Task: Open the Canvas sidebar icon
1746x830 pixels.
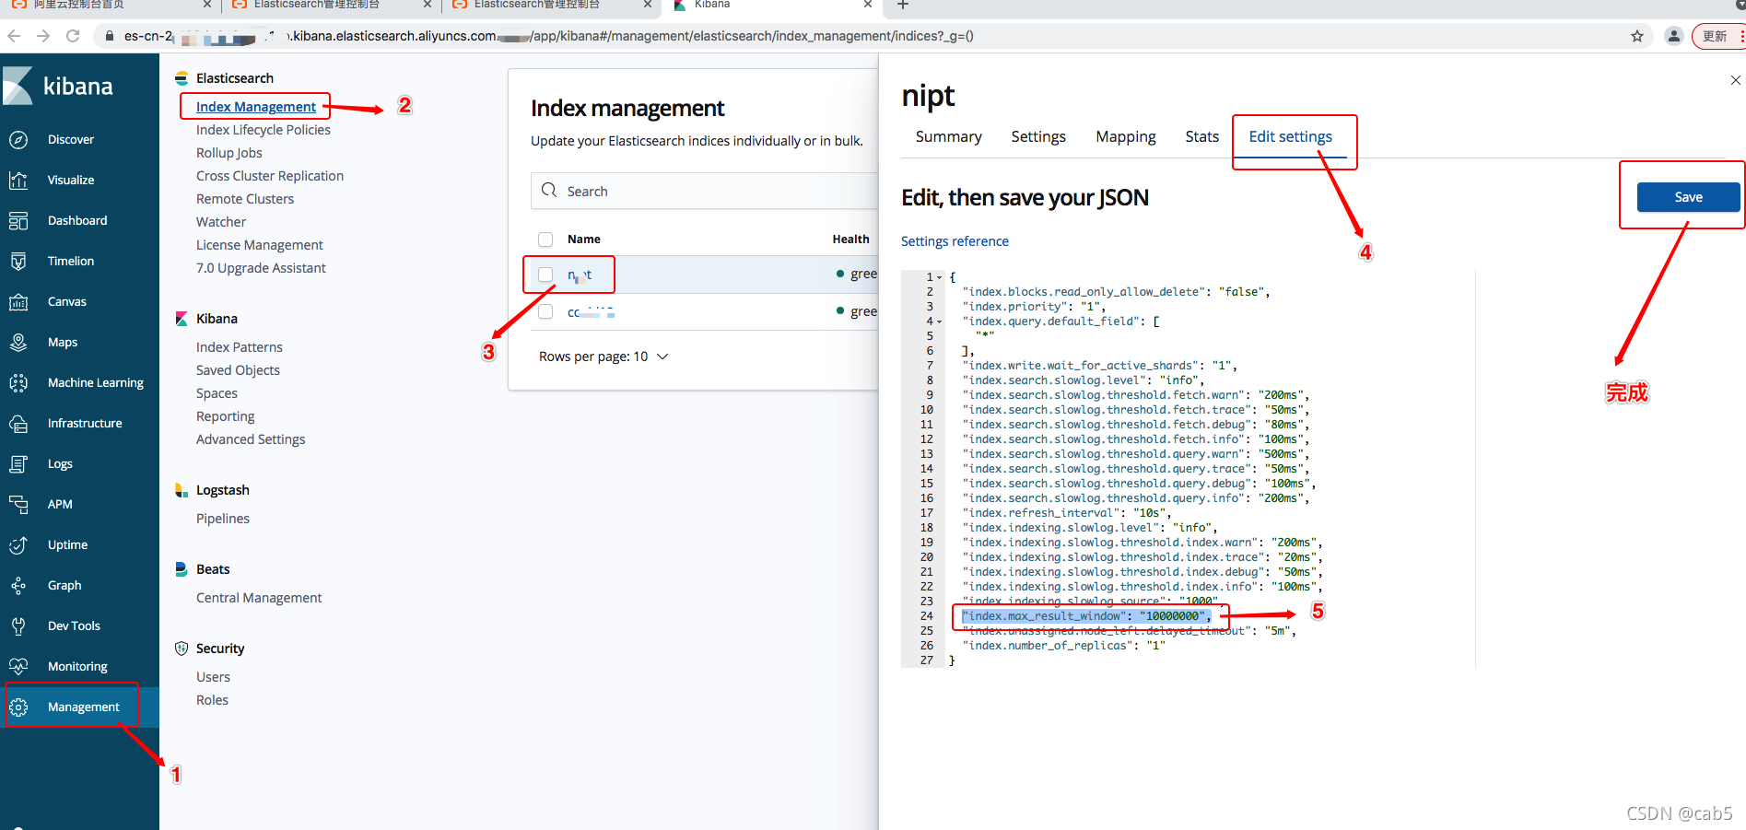Action: click(18, 302)
